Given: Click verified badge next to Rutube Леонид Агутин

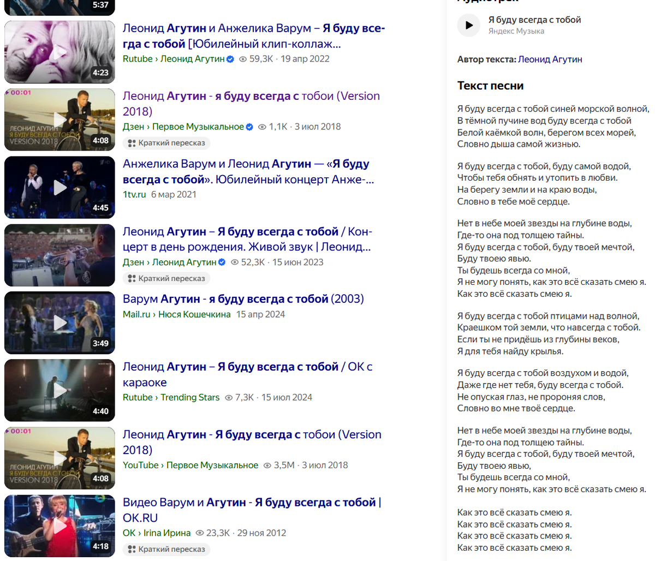Looking at the screenshot, I should (230, 59).
